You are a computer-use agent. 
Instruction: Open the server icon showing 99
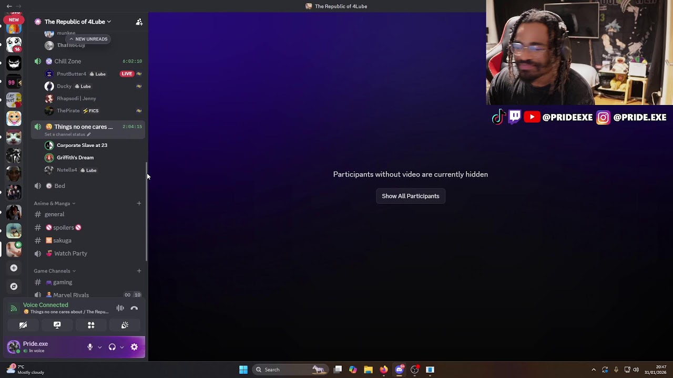point(14,82)
